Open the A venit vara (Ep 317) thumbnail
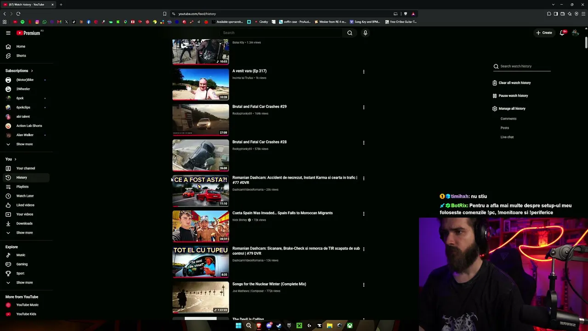This screenshot has width=588, height=331. [200, 84]
